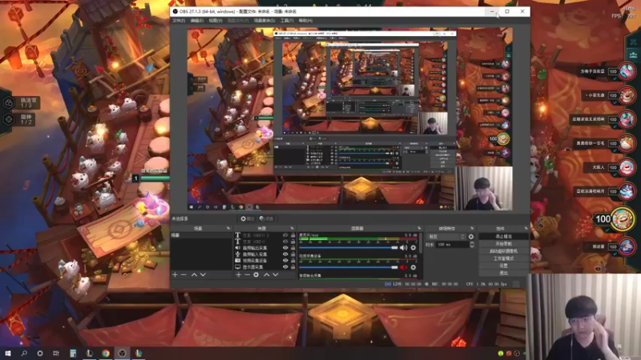Move scene up arrow in scenes panel
Image resolution: width=641 pixels, height=360 pixels.
[194, 275]
